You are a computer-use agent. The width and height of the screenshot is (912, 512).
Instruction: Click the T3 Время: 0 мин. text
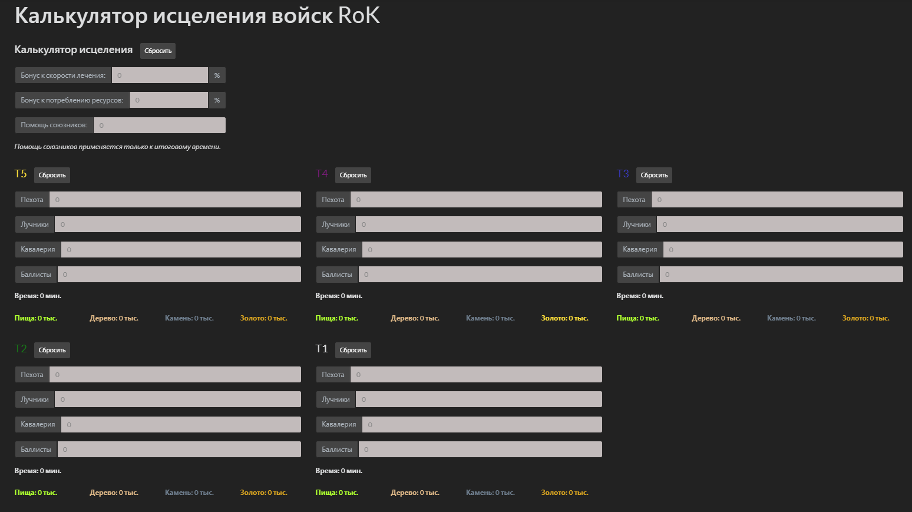tap(640, 296)
